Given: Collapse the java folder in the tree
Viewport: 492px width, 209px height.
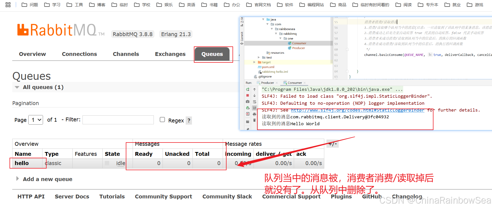Looking at the screenshot, I should [263, 19].
